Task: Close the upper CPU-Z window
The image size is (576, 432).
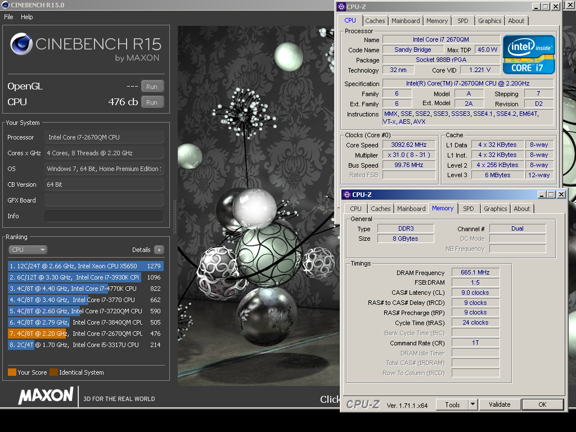Action: pos(556,7)
